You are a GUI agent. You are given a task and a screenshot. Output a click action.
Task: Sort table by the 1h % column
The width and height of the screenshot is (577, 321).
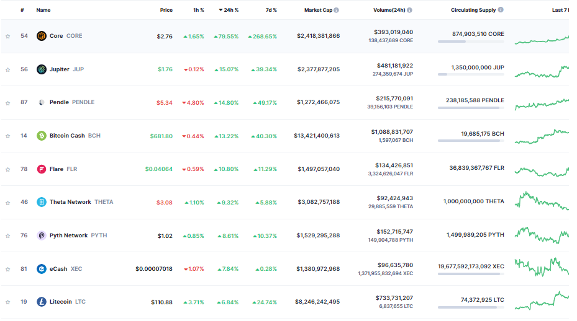[199, 11]
